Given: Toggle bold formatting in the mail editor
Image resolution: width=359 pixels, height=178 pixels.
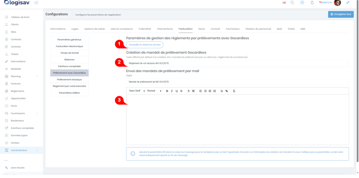Looking at the screenshot, I should point(167,91).
